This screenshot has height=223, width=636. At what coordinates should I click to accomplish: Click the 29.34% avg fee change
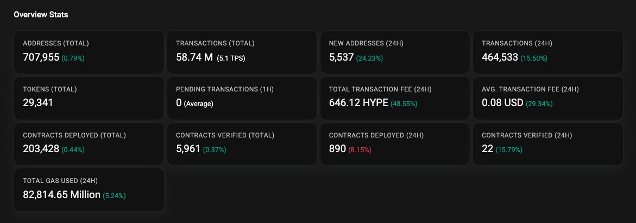[539, 104]
